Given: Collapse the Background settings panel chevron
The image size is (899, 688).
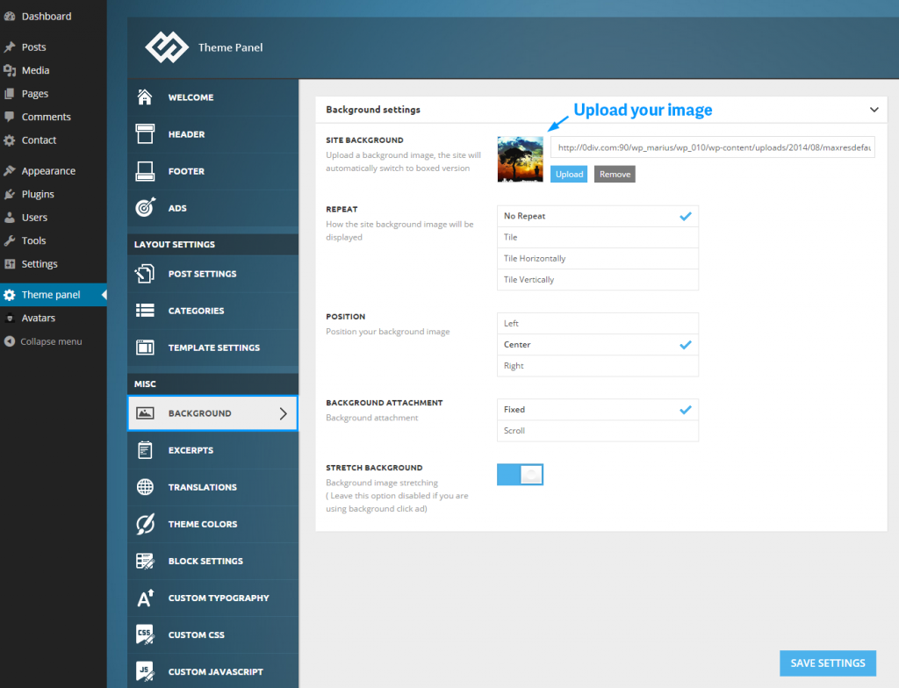Looking at the screenshot, I should (x=874, y=110).
